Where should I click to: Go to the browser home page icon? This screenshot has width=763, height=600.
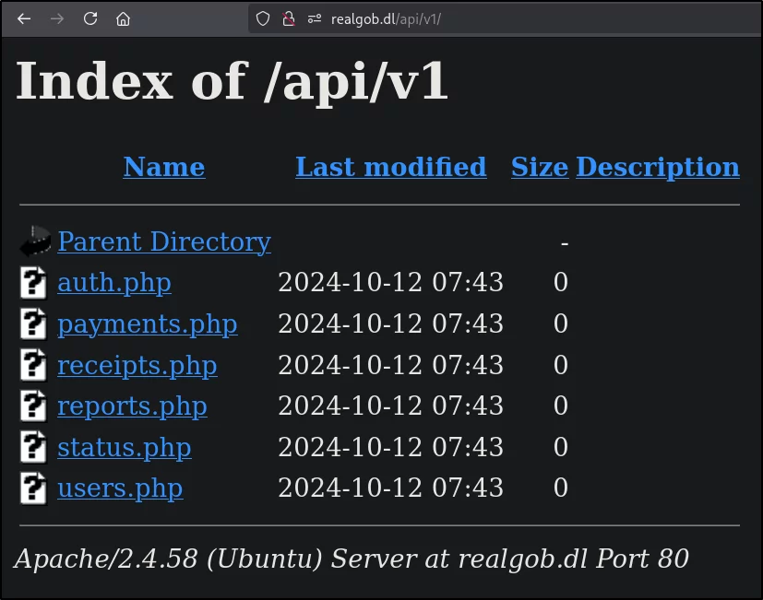pyautogui.click(x=123, y=19)
